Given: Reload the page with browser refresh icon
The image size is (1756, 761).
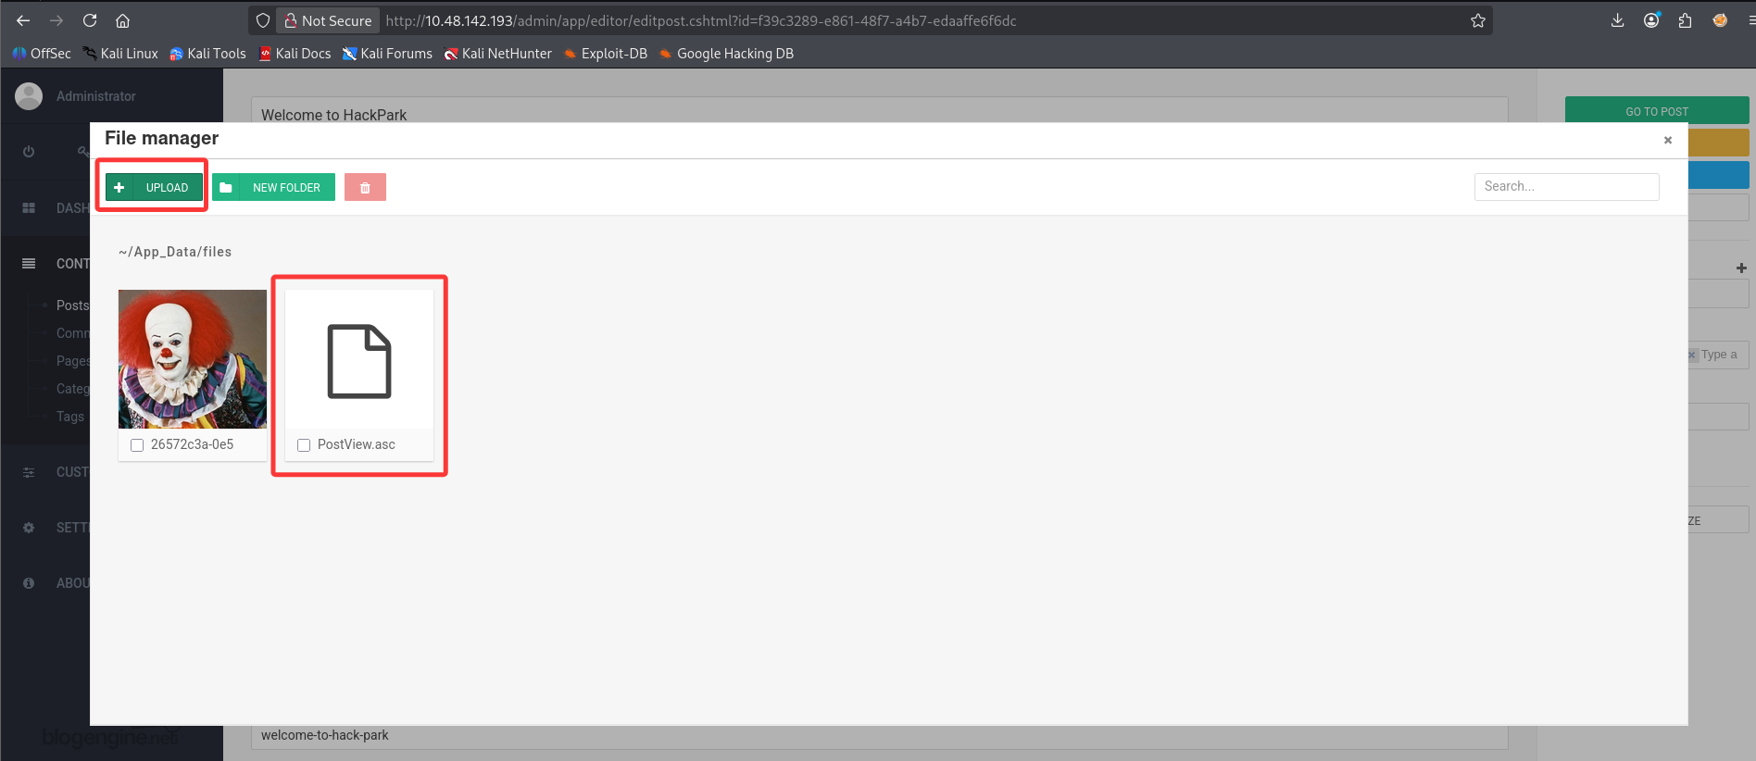Looking at the screenshot, I should (90, 20).
